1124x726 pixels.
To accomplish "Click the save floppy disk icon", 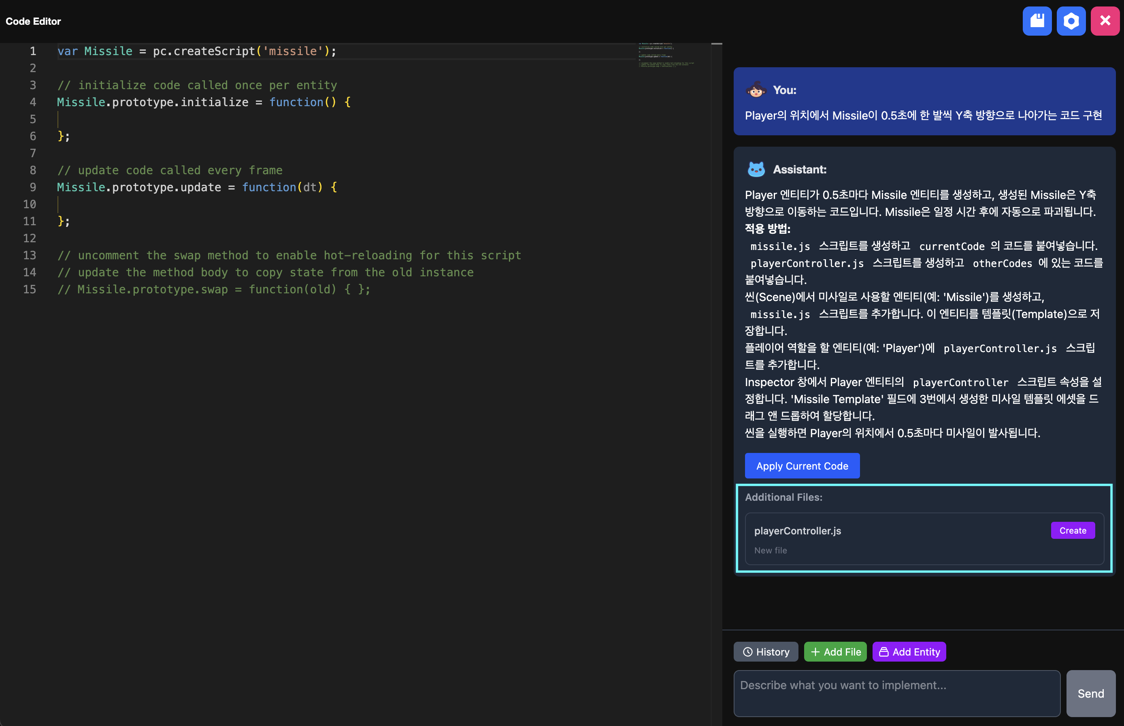I will (1037, 21).
